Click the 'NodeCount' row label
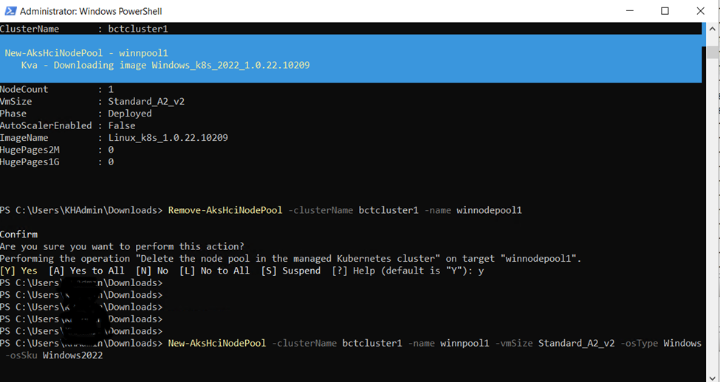The image size is (720, 382). click(24, 89)
